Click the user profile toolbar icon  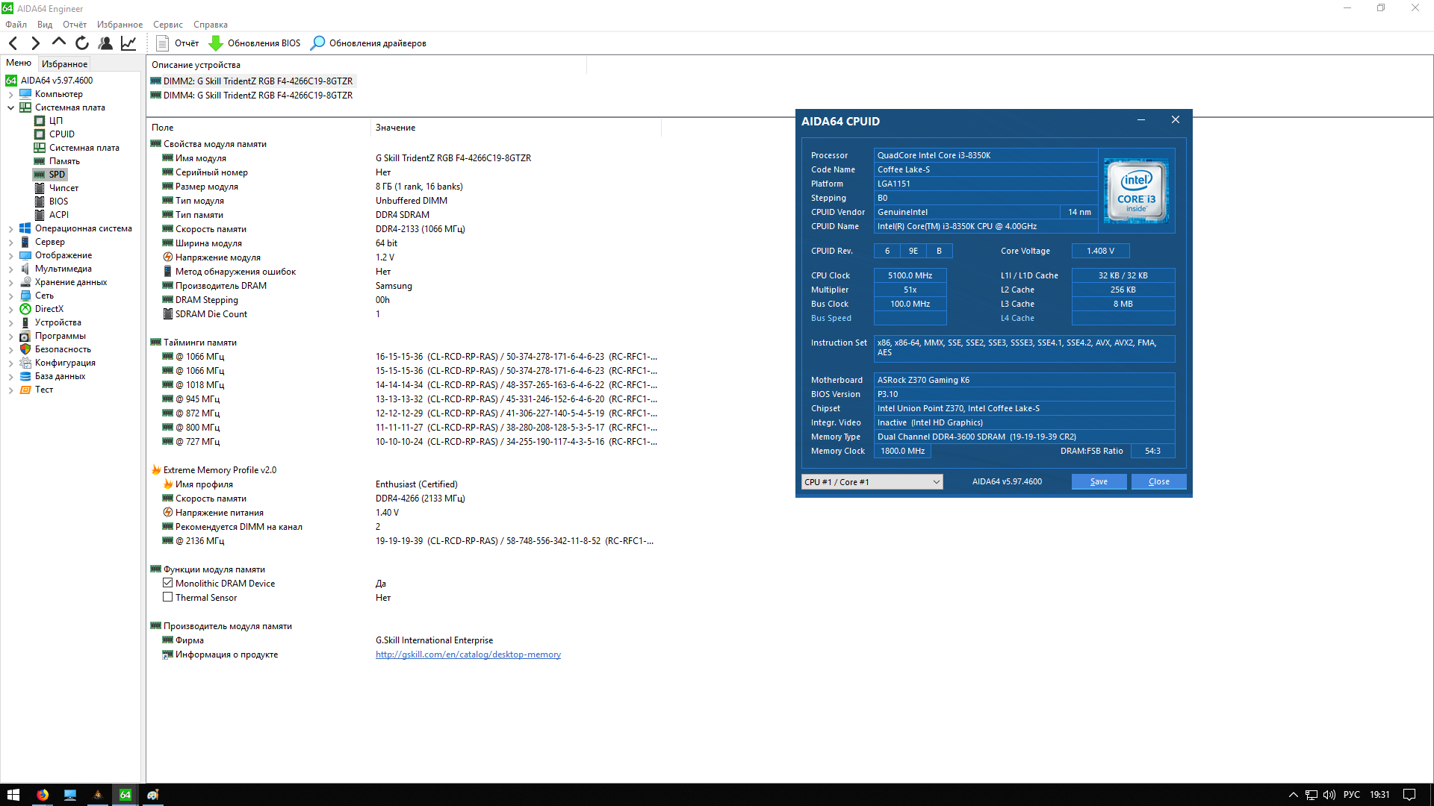(x=105, y=43)
